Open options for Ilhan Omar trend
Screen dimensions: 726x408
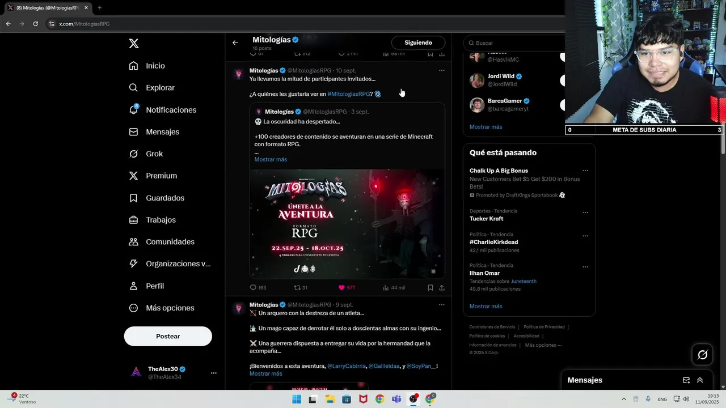[585, 266]
